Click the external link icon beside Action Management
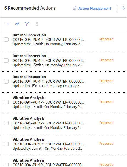Image resolution: width=127 pixels, height=167 pixels. [74, 8]
